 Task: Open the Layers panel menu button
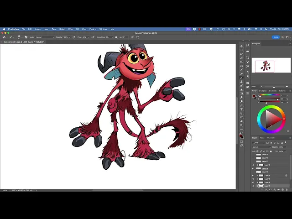click(290, 138)
